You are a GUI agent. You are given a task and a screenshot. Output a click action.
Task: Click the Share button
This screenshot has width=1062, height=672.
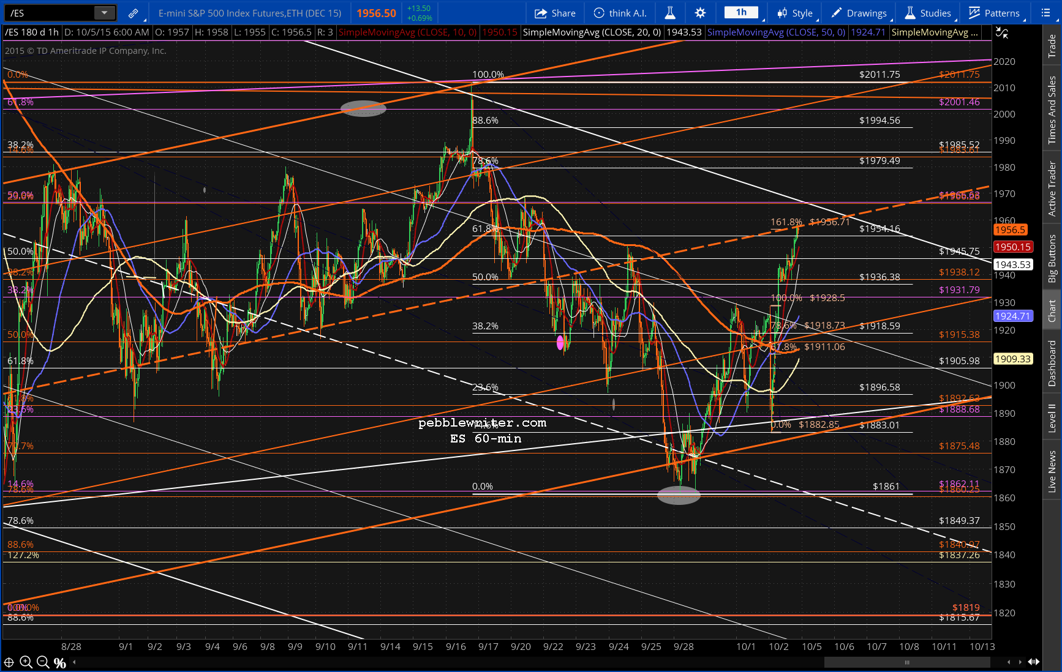click(555, 13)
